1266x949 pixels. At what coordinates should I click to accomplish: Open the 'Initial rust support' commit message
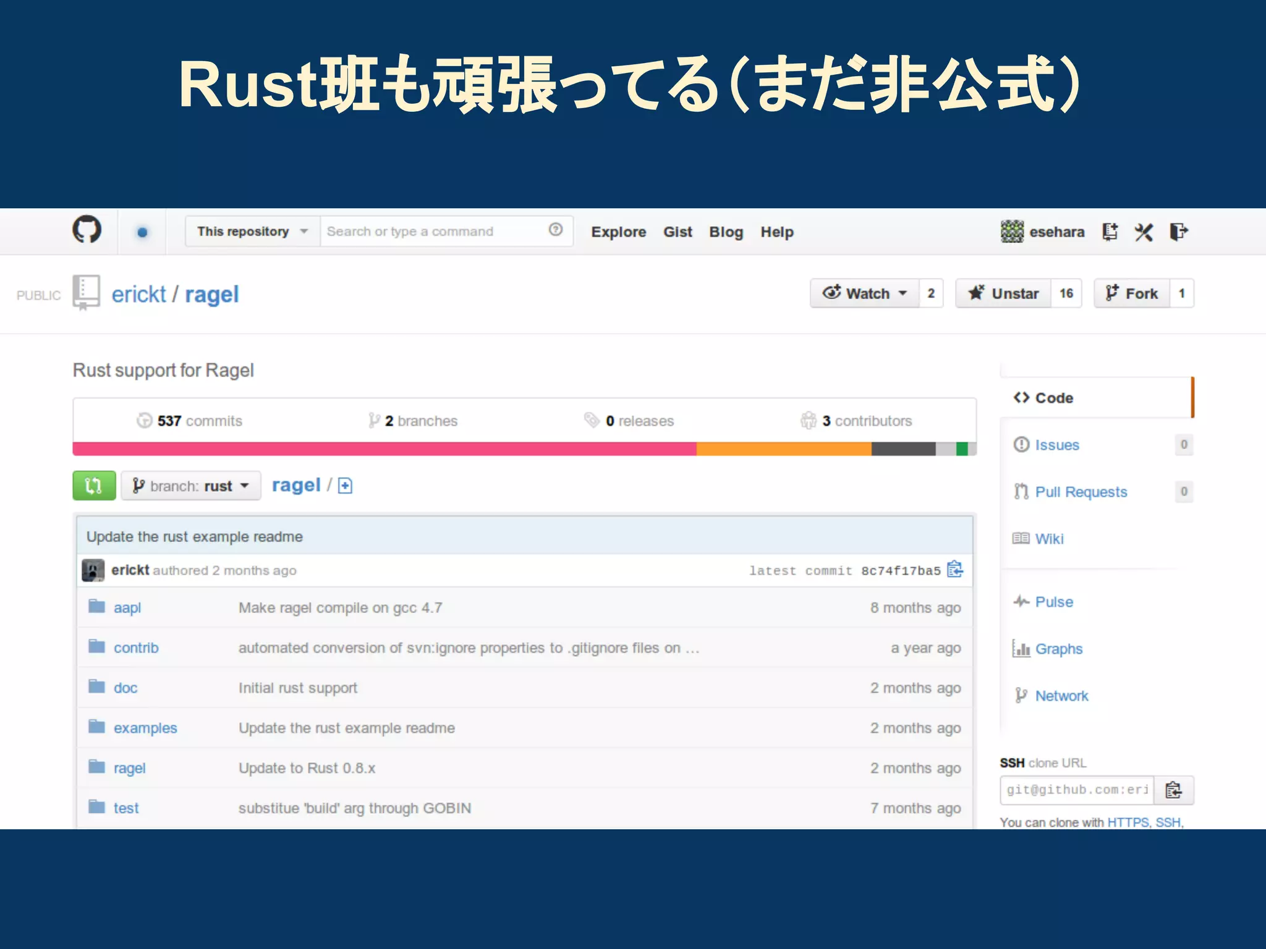(x=298, y=688)
